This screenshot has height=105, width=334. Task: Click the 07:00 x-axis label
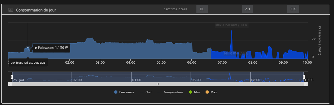click(x=222, y=63)
